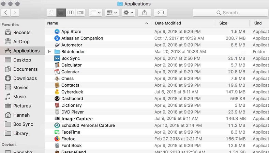The width and height of the screenshot is (269, 153).
Task: Click the 'Echo360 Personal Capture' name
Action: click(x=88, y=125)
